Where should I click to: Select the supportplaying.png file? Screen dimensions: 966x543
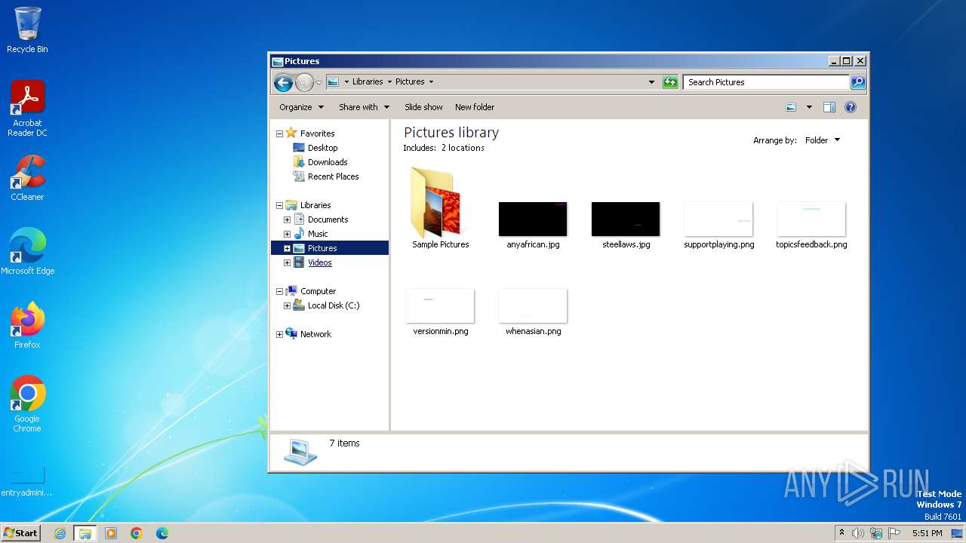(x=718, y=225)
